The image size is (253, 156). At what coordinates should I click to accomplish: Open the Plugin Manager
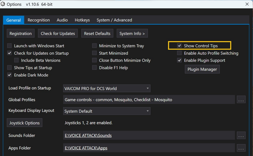(202, 69)
